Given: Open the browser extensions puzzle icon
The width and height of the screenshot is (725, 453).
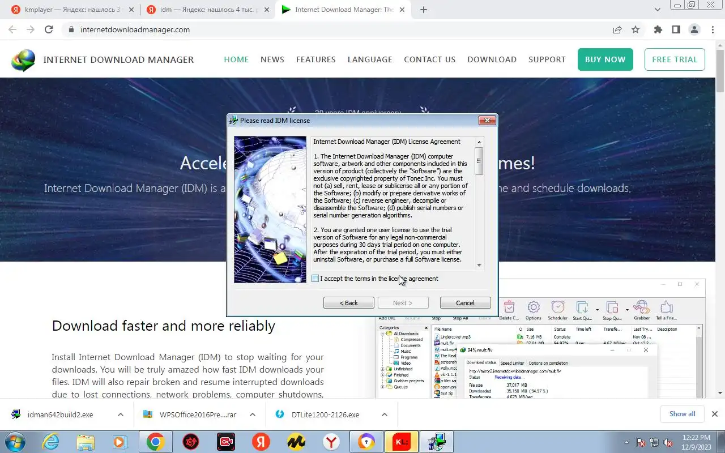Looking at the screenshot, I should pyautogui.click(x=658, y=29).
